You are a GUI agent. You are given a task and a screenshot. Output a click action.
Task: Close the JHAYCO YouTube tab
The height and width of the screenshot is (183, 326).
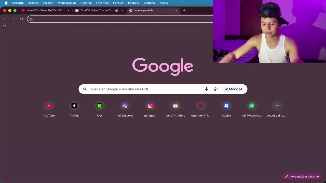point(68,10)
